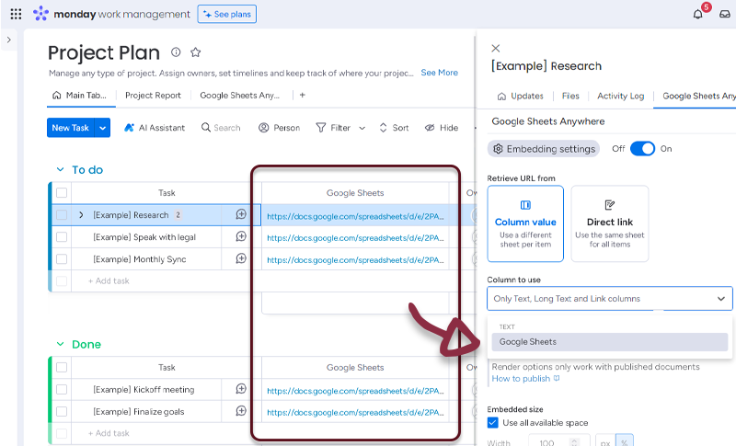
Task: Open the inbox tray icon
Action: tap(725, 14)
